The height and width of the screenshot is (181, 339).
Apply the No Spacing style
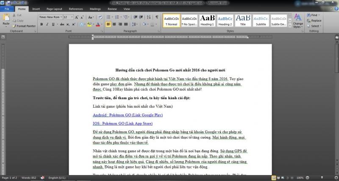click(189, 21)
